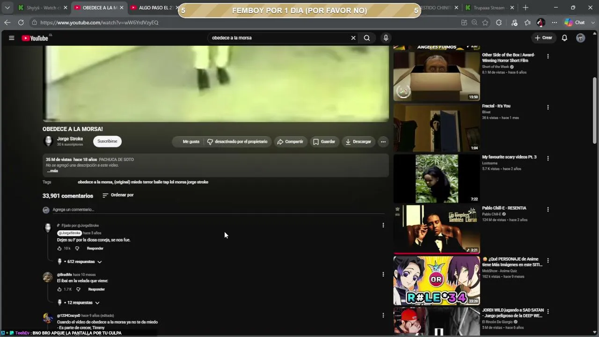
Task: Open options for the pinned @JorgeStroke comment
Action: pyautogui.click(x=383, y=225)
